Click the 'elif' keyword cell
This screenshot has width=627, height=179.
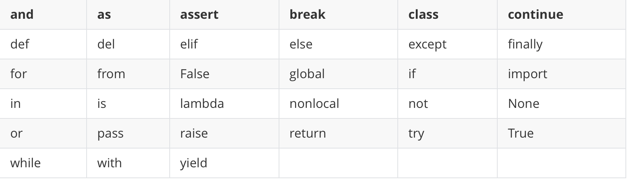pyautogui.click(x=224, y=44)
